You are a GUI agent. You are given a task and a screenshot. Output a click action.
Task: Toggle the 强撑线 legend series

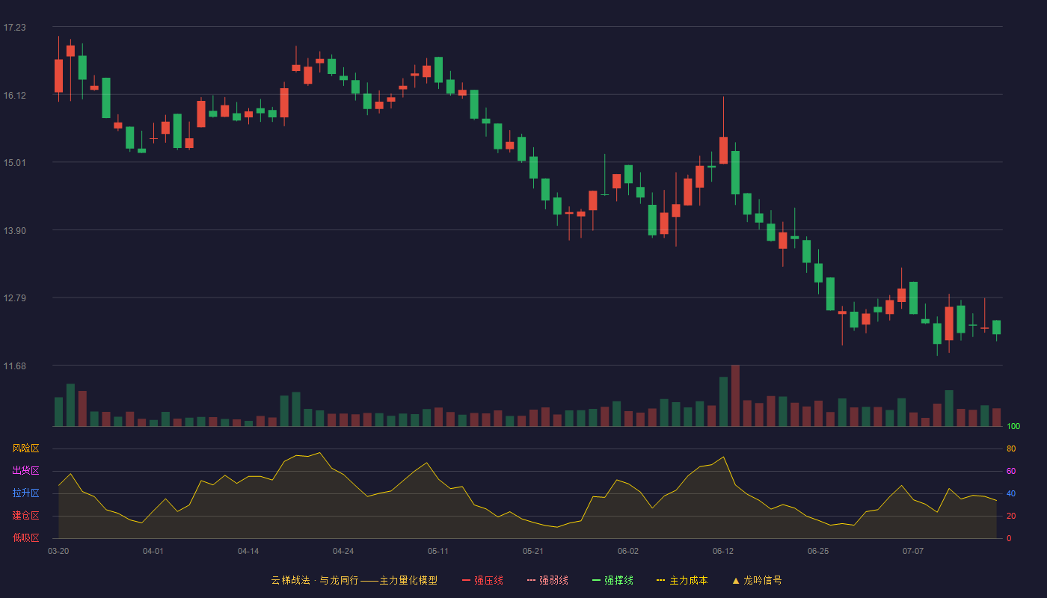point(612,580)
